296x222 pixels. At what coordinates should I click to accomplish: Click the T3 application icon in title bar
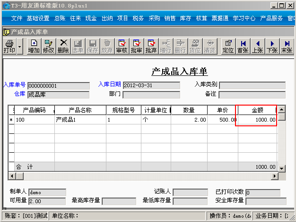(6, 6)
